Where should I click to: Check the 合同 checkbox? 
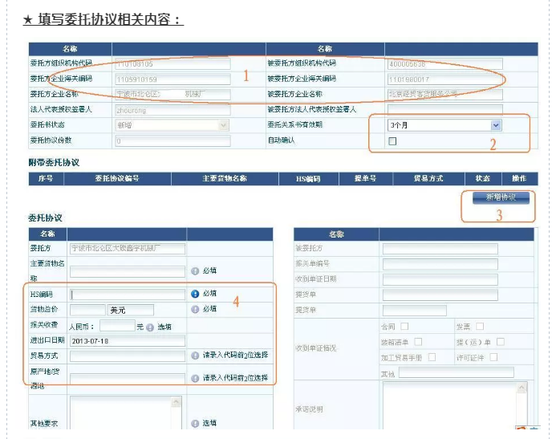pyautogui.click(x=404, y=326)
